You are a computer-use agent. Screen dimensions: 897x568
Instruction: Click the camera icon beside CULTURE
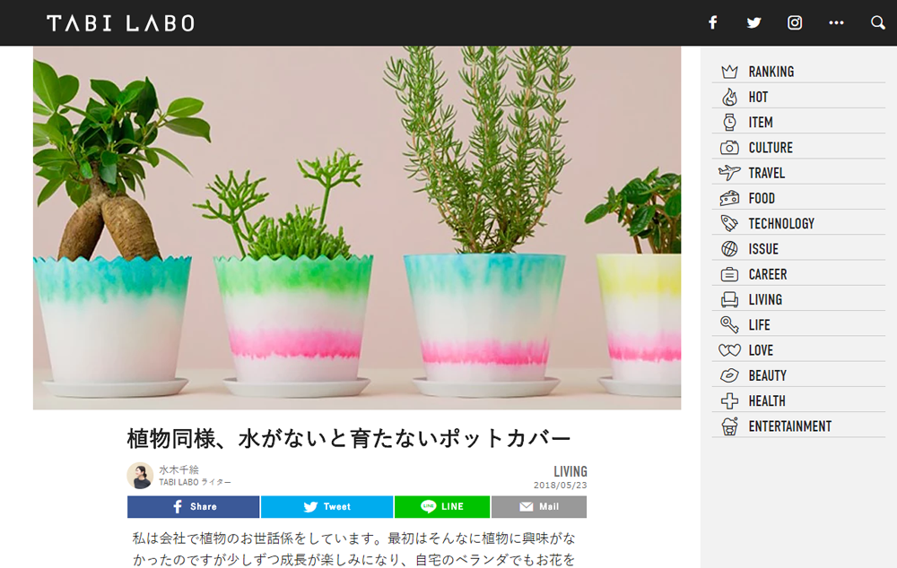point(729,148)
